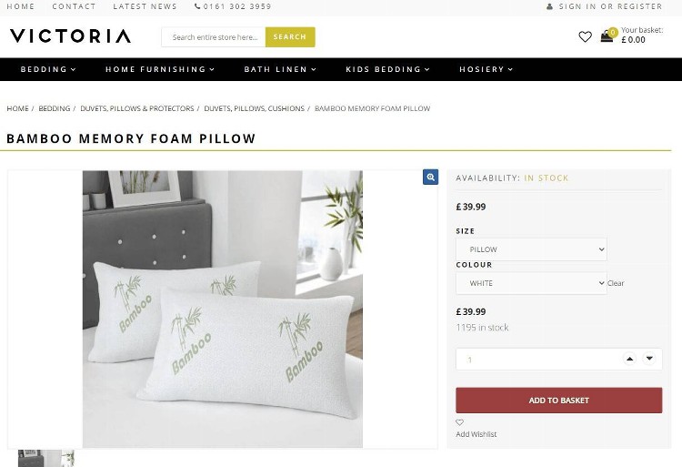Click the Sign In or Register link
Viewport: 682px width, 467px height.
605,6
